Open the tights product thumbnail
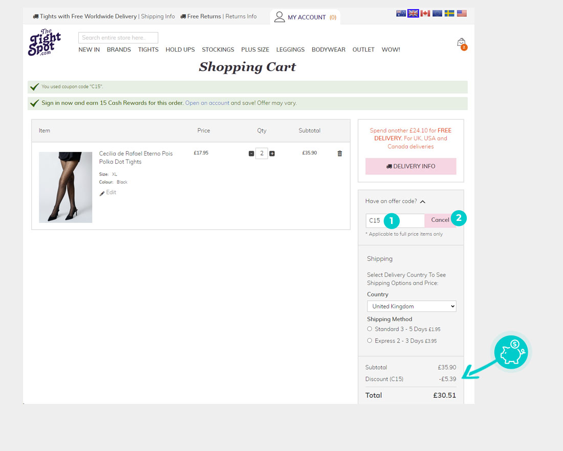563x451 pixels. 66,187
